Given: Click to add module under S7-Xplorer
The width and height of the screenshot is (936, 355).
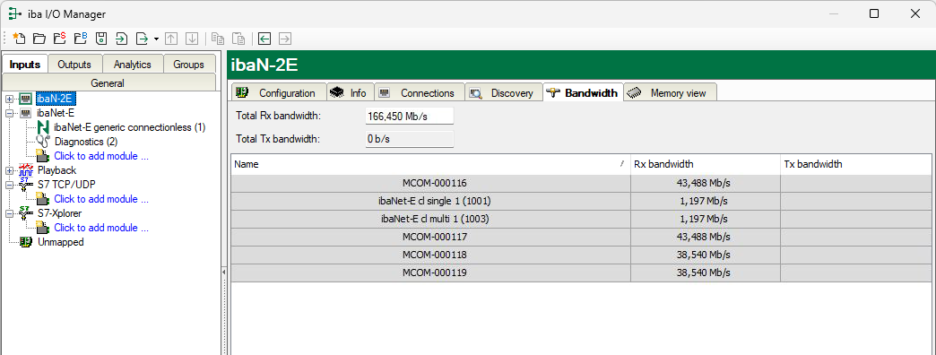Looking at the screenshot, I should [101, 228].
